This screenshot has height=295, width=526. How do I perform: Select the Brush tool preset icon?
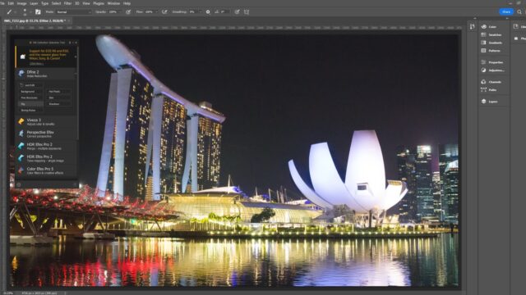(x=9, y=11)
